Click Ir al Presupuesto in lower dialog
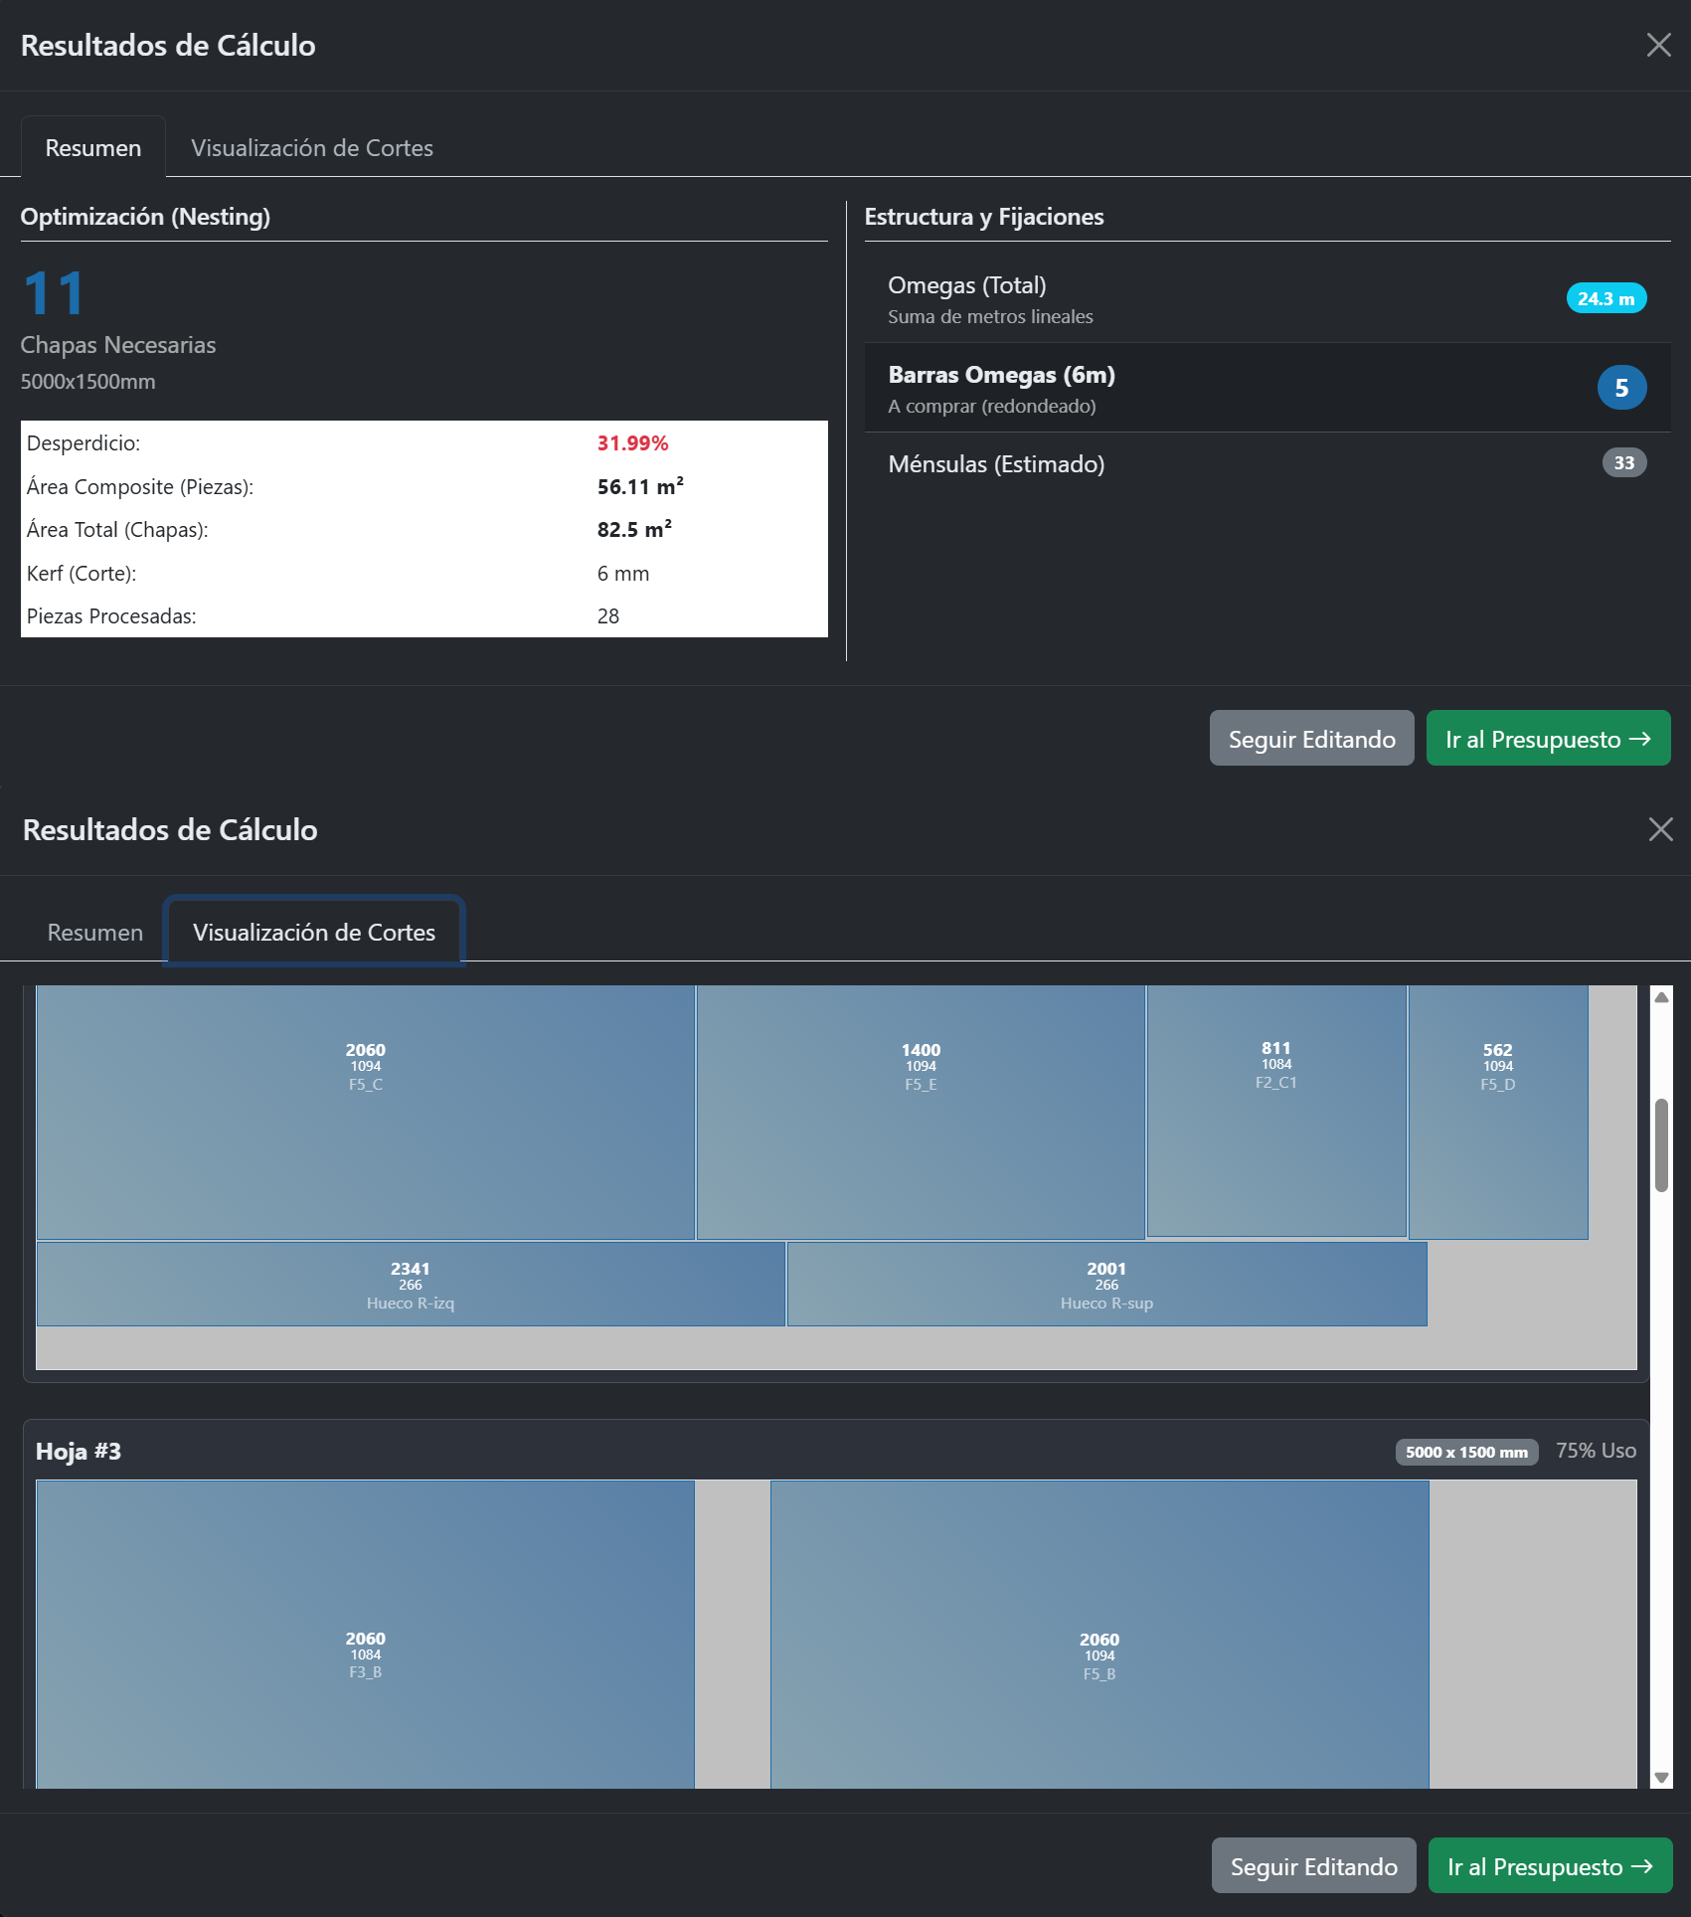1691x1917 pixels. point(1549,1866)
